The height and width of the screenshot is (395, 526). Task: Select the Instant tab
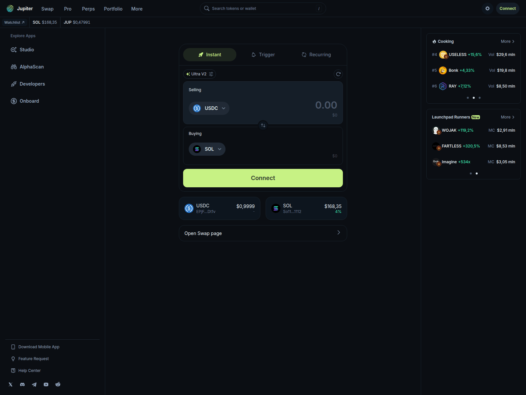(x=210, y=55)
